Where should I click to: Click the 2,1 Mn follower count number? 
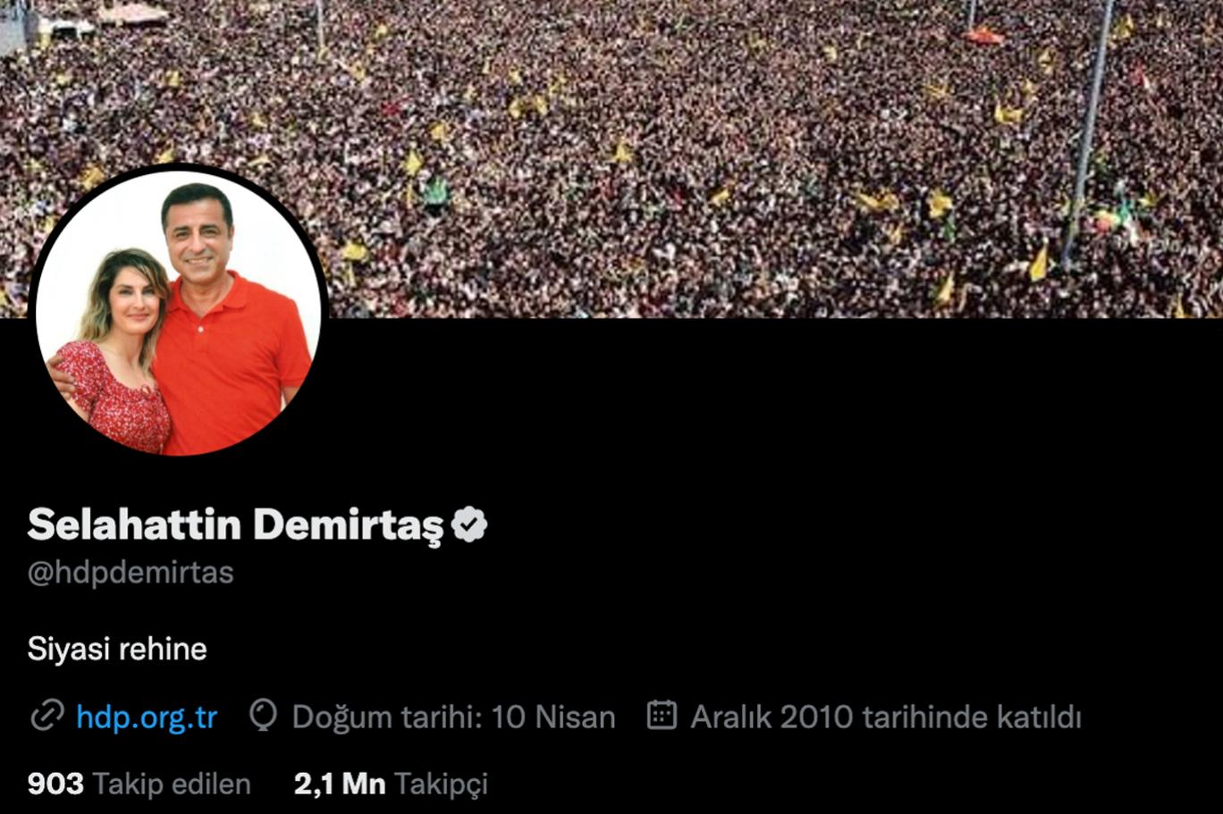pyautogui.click(x=340, y=784)
